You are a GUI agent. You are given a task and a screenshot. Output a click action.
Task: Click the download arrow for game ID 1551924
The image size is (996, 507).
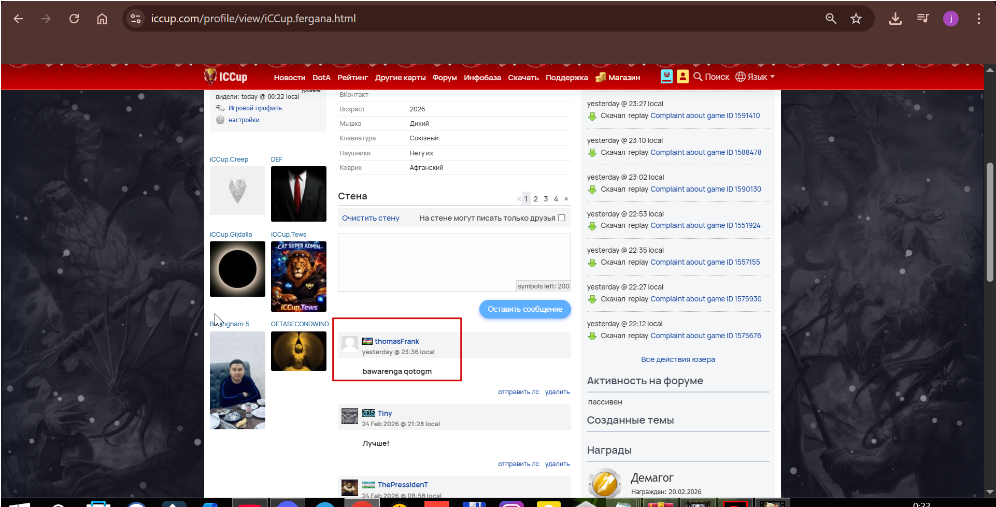point(592,226)
